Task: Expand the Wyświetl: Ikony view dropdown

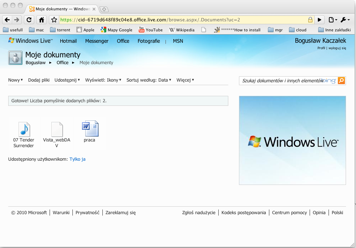Action: 103,80
